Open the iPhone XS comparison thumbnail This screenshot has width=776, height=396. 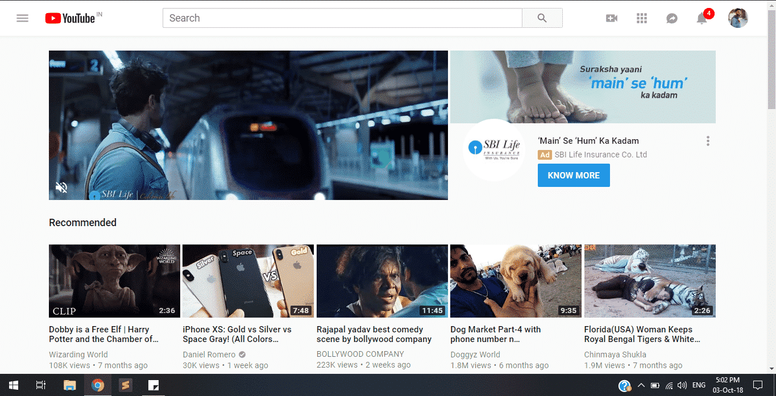click(248, 281)
